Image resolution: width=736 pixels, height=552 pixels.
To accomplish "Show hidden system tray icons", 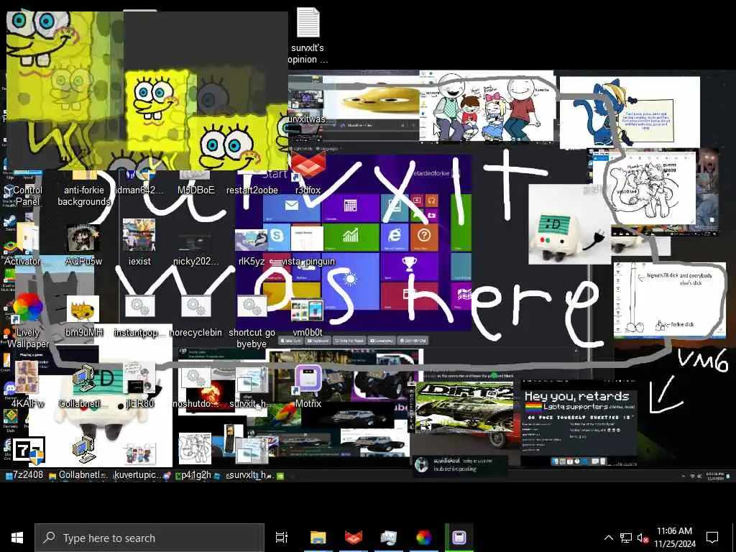I will coord(608,538).
